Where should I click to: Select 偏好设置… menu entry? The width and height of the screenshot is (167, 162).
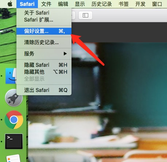(44, 31)
